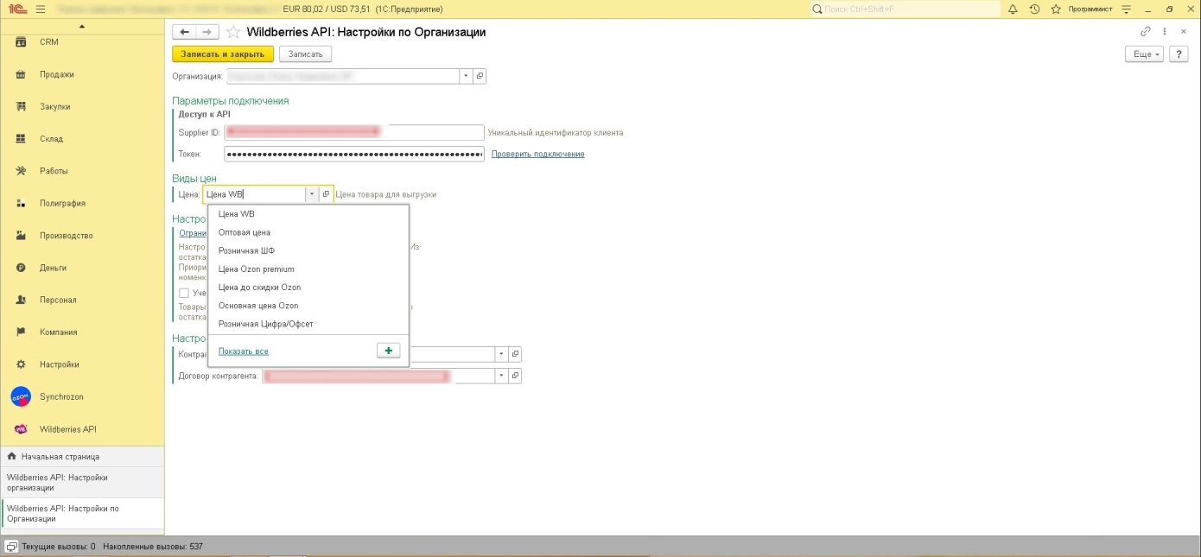Open the history clock icon
The image size is (1201, 557).
(1034, 9)
